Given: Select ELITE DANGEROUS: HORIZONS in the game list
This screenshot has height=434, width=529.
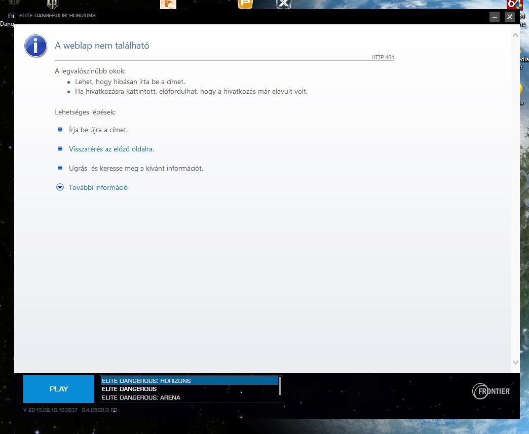Looking at the screenshot, I should coord(190,381).
